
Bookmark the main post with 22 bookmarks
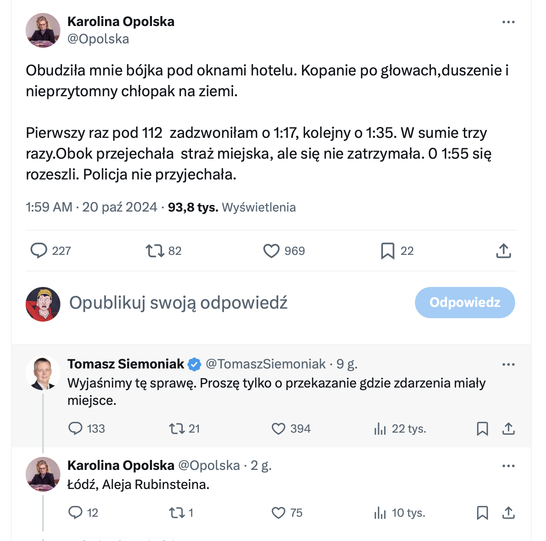pyautogui.click(x=388, y=251)
